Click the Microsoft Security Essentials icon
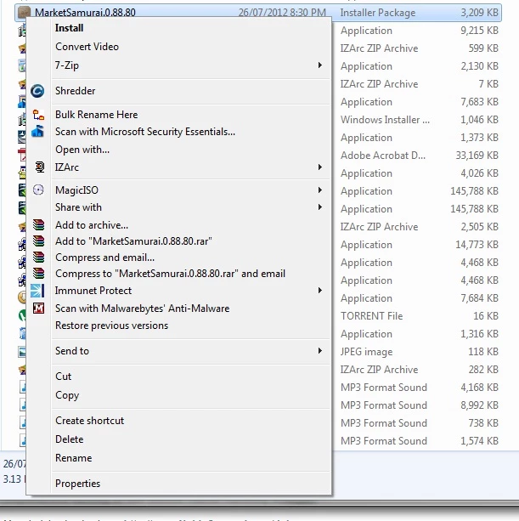Screen dimensions: 519x521 (x=38, y=132)
